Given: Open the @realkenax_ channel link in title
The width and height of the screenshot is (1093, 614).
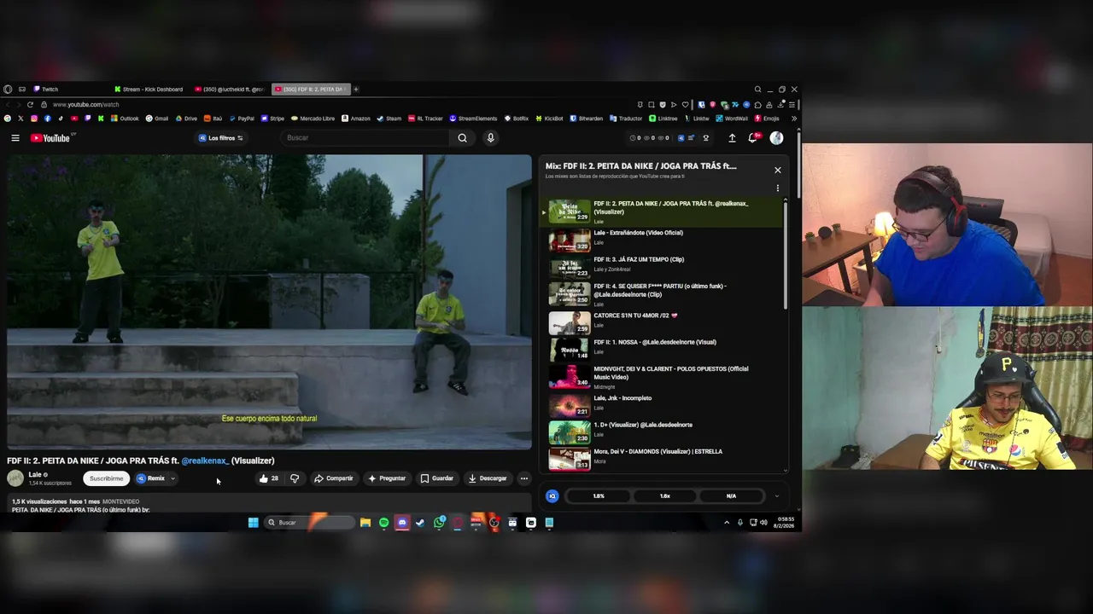Looking at the screenshot, I should (x=205, y=460).
